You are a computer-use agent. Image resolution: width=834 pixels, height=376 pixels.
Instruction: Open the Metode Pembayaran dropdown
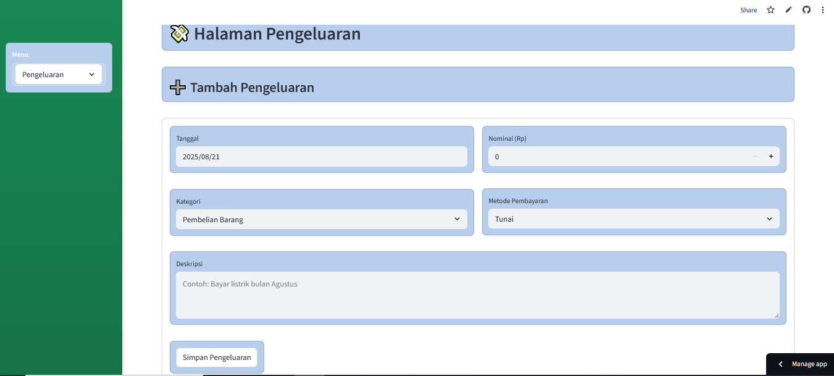[x=633, y=219]
